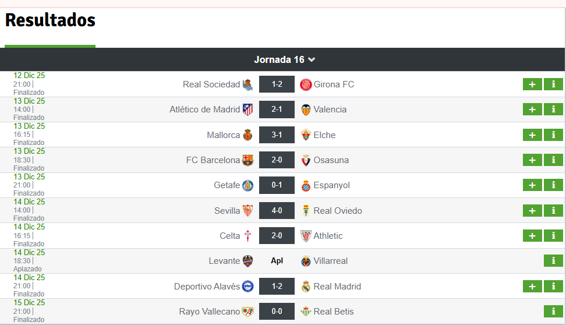Click the Villarreal crest icon

[x=306, y=261]
